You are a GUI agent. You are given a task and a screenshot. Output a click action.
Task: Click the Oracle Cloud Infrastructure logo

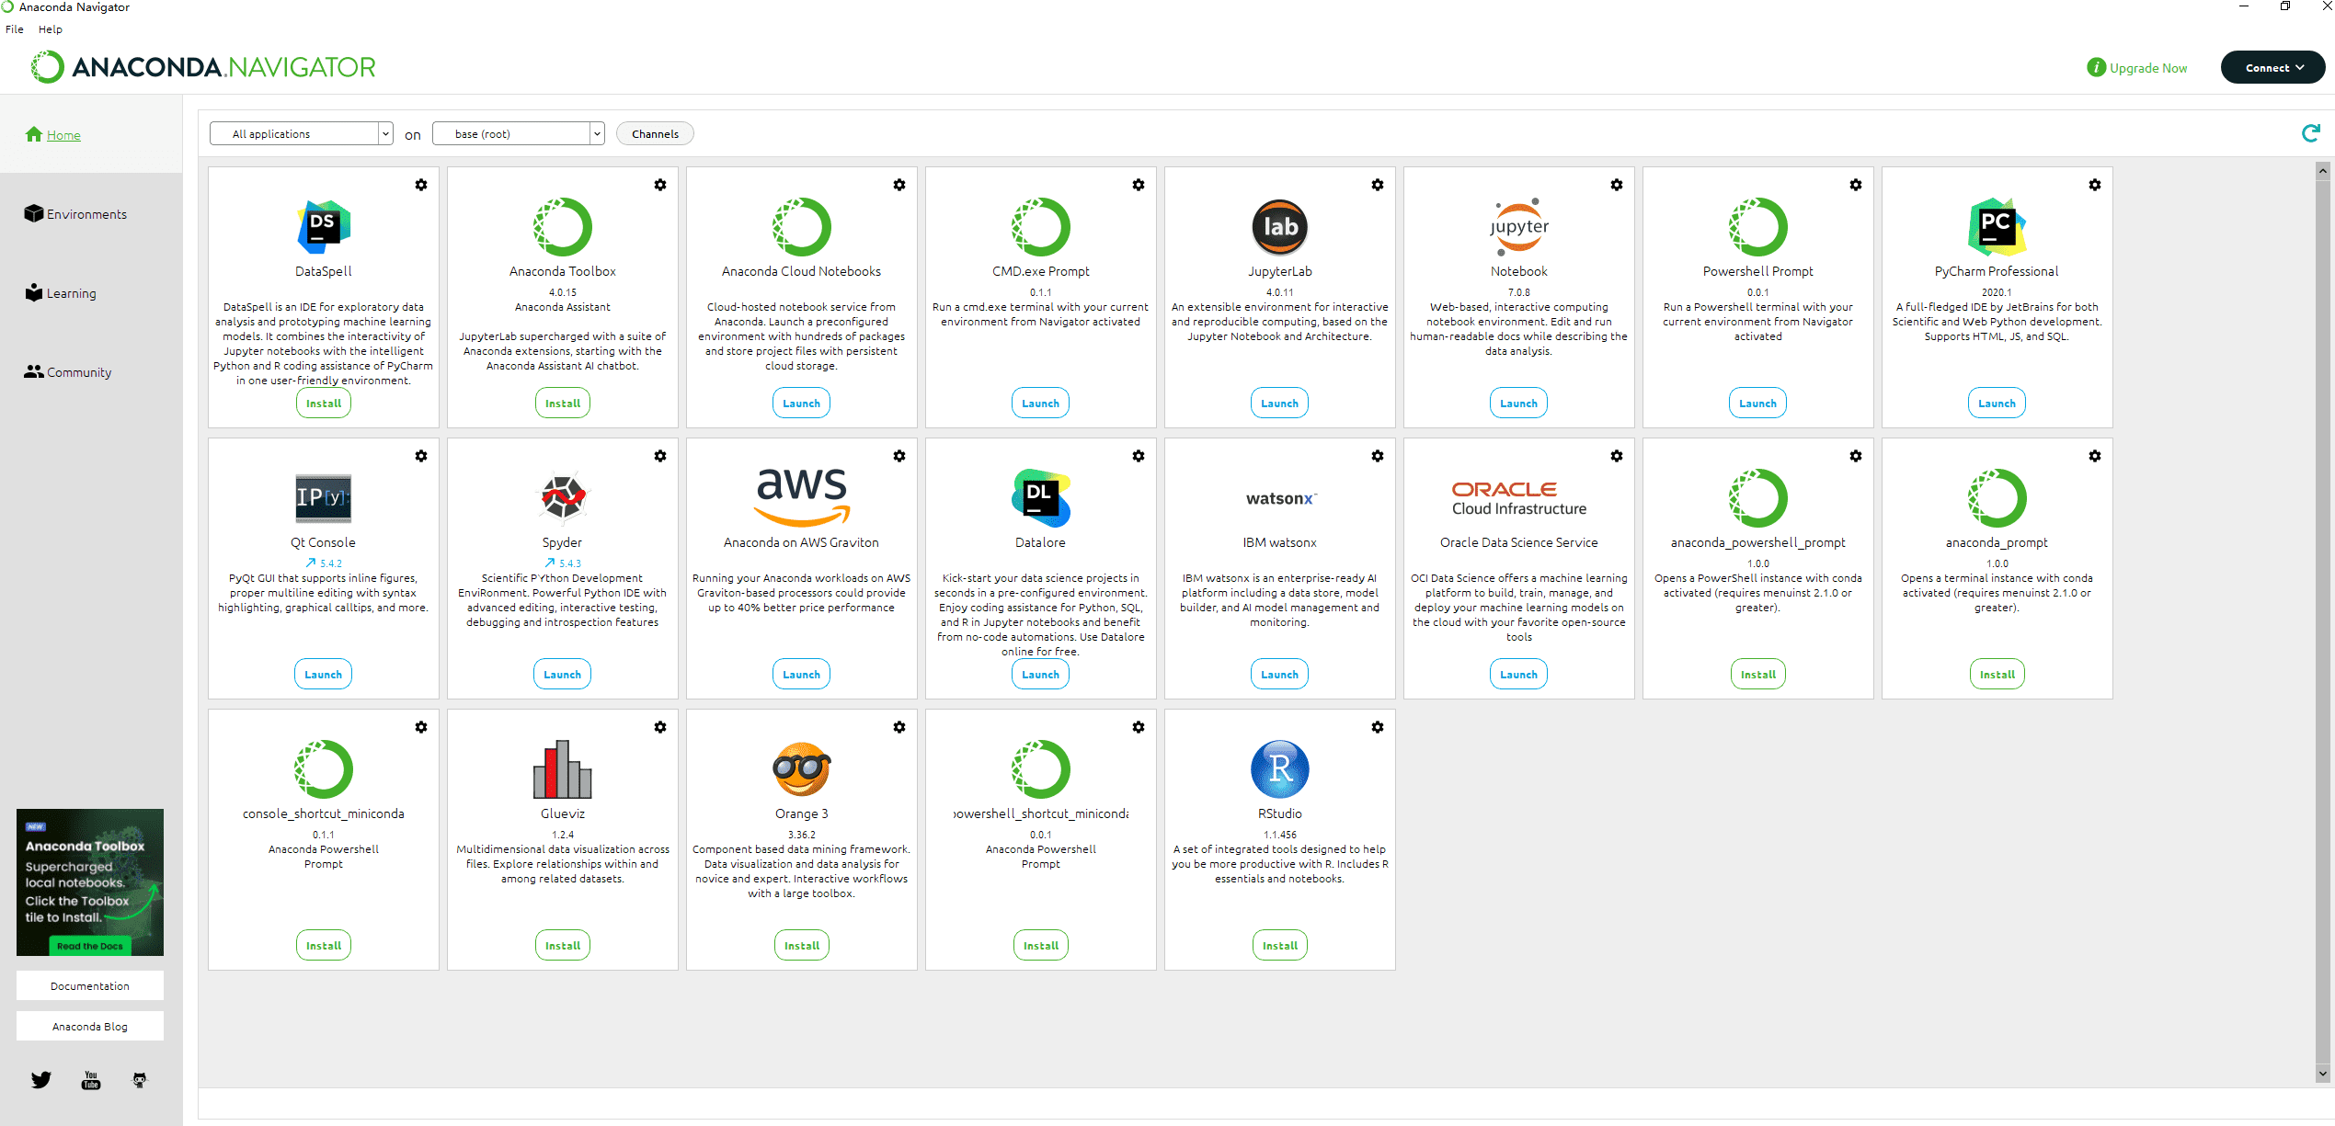click(x=1519, y=498)
